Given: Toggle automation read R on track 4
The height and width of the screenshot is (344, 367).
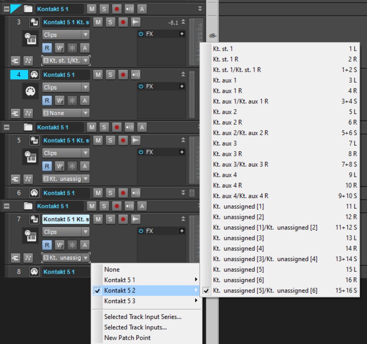Looking at the screenshot, I should pyautogui.click(x=47, y=101).
